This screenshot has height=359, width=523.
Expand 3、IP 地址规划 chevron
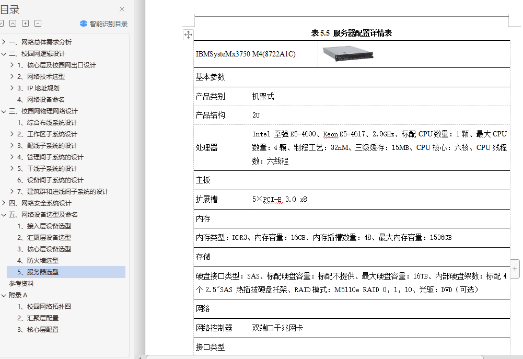coord(12,88)
